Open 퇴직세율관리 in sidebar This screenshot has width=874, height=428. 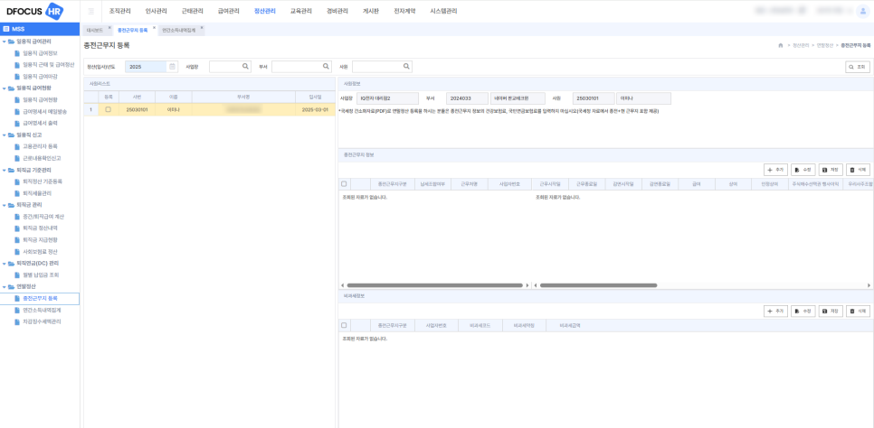click(x=37, y=193)
